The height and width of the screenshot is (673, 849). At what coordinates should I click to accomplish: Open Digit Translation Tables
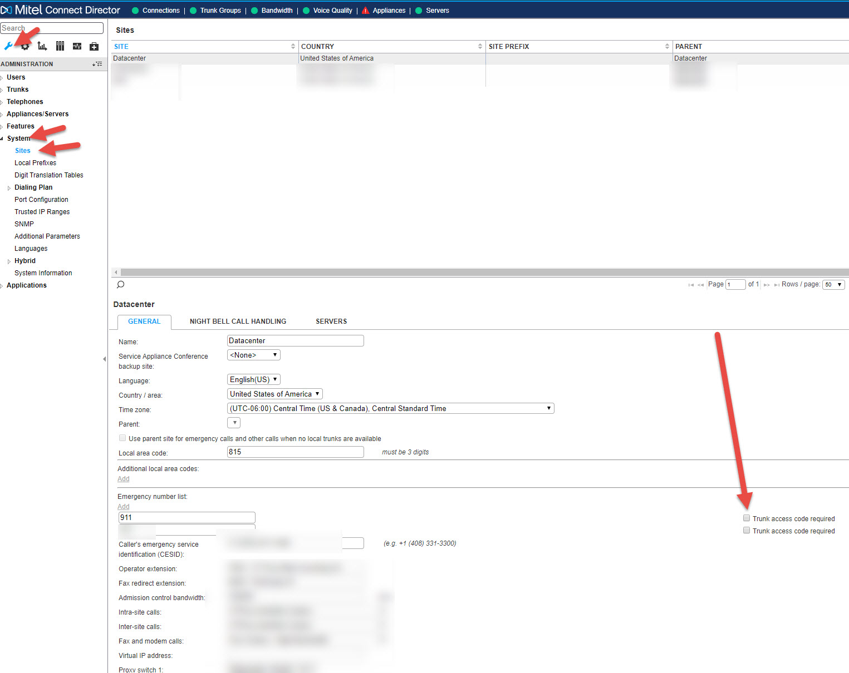(x=49, y=175)
